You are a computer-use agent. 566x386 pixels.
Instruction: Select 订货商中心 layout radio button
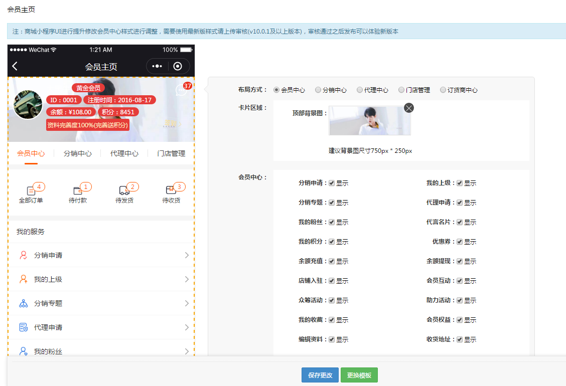click(443, 90)
